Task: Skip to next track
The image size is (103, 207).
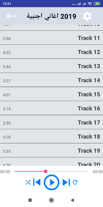Action: tap(66, 182)
